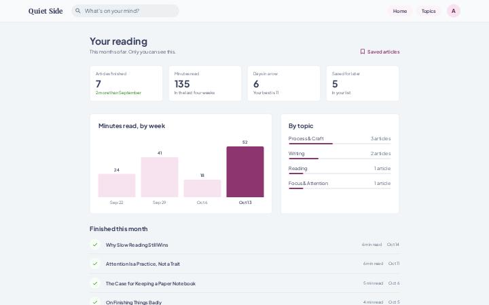Click the "By topic" heading
Viewport: 489px width, 305px height.
coord(301,126)
